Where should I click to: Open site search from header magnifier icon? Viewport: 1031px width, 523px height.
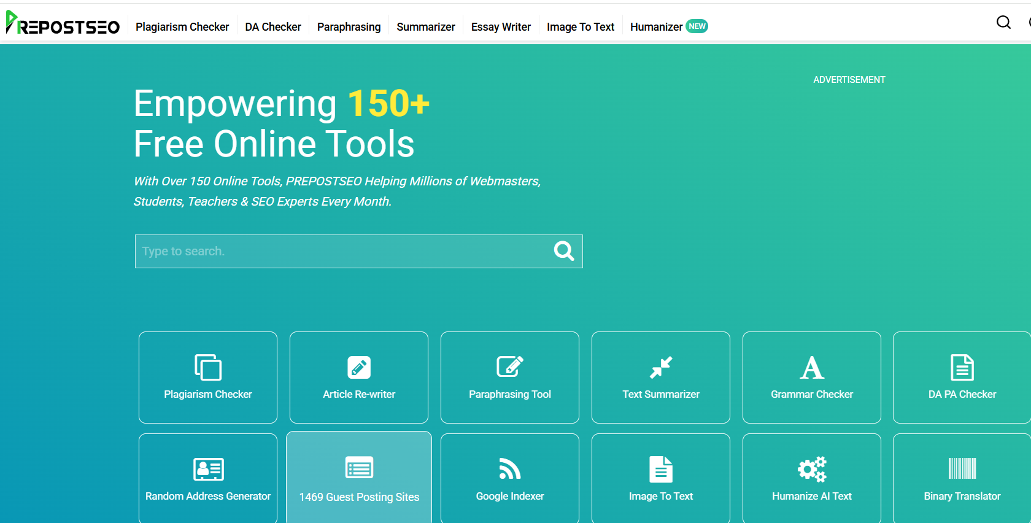click(1003, 23)
